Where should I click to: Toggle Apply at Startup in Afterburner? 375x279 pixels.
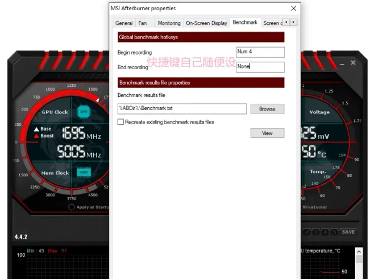pos(71,207)
